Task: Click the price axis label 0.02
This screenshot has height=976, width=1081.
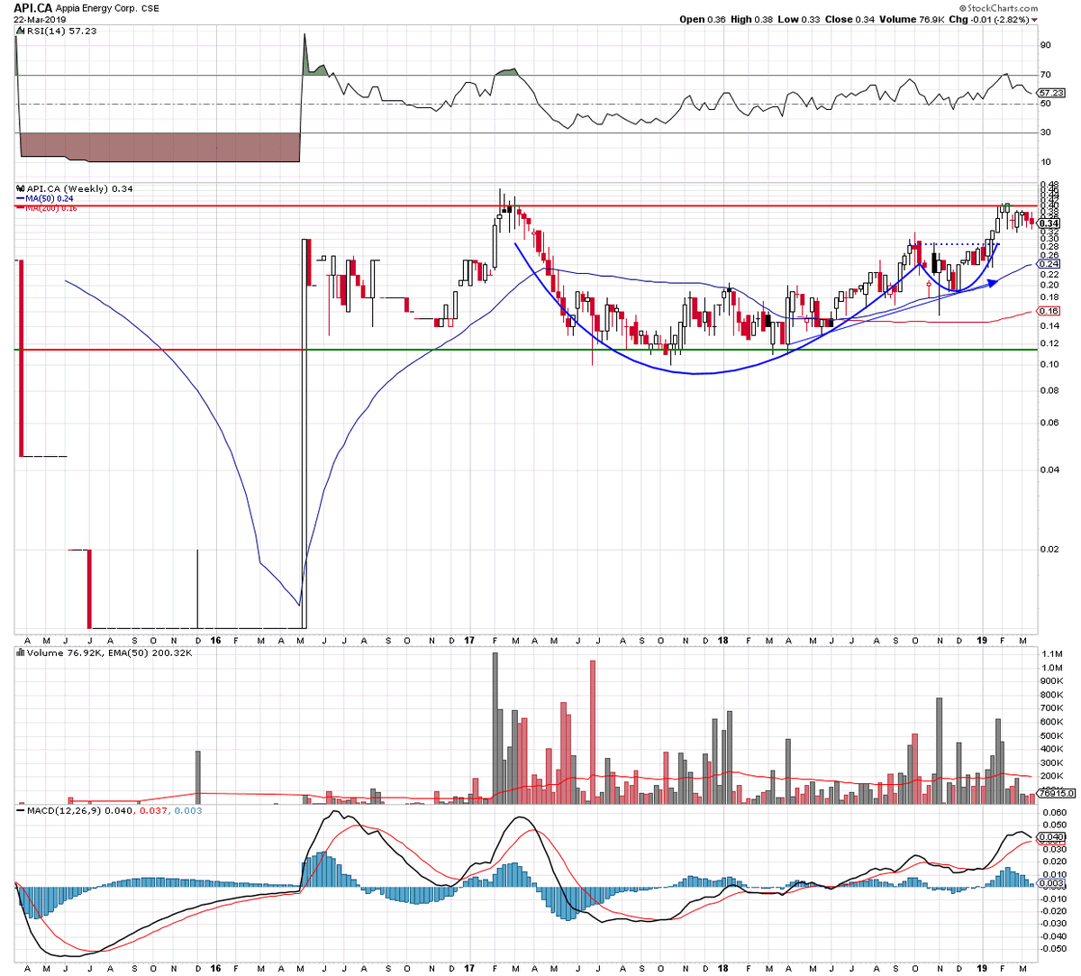Action: (x=1049, y=549)
